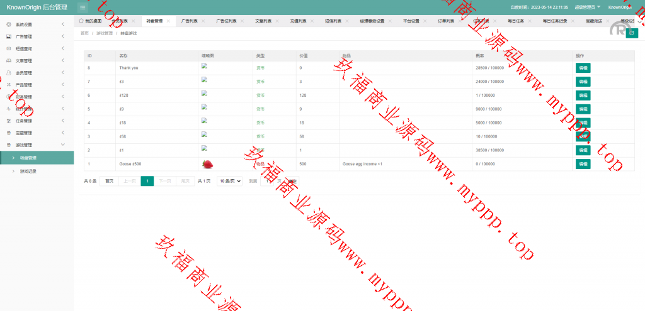Open 游戏记录 in the sidebar
The image size is (645, 311).
click(28, 171)
